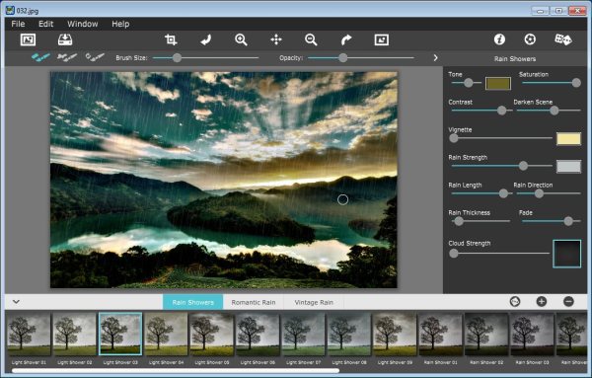Click the Redo arrow icon

[x=346, y=39]
